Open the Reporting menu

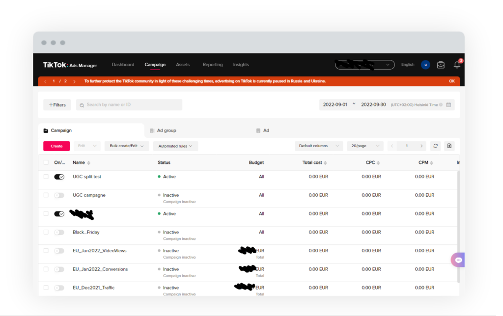click(x=212, y=65)
